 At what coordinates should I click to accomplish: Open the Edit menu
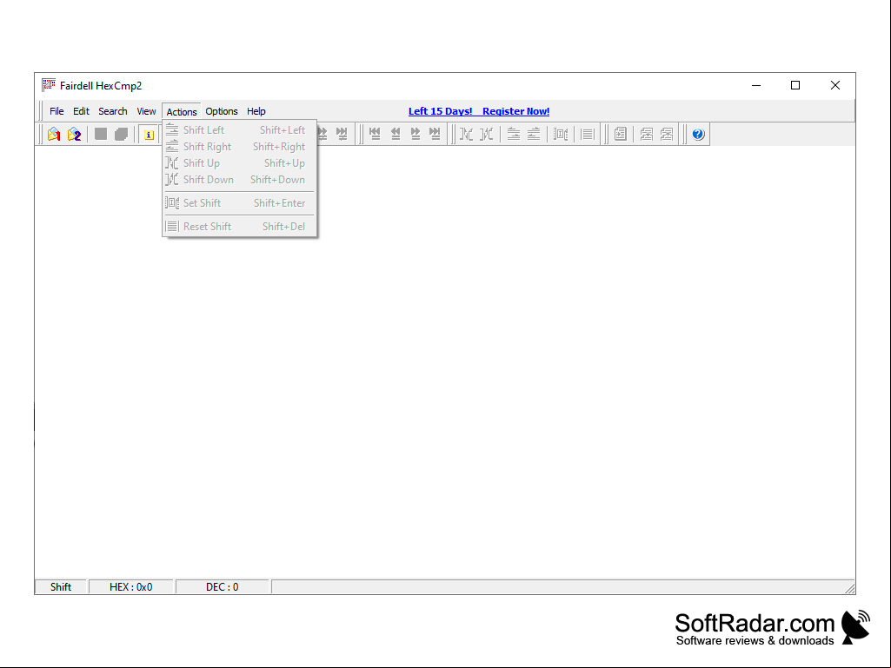point(81,111)
